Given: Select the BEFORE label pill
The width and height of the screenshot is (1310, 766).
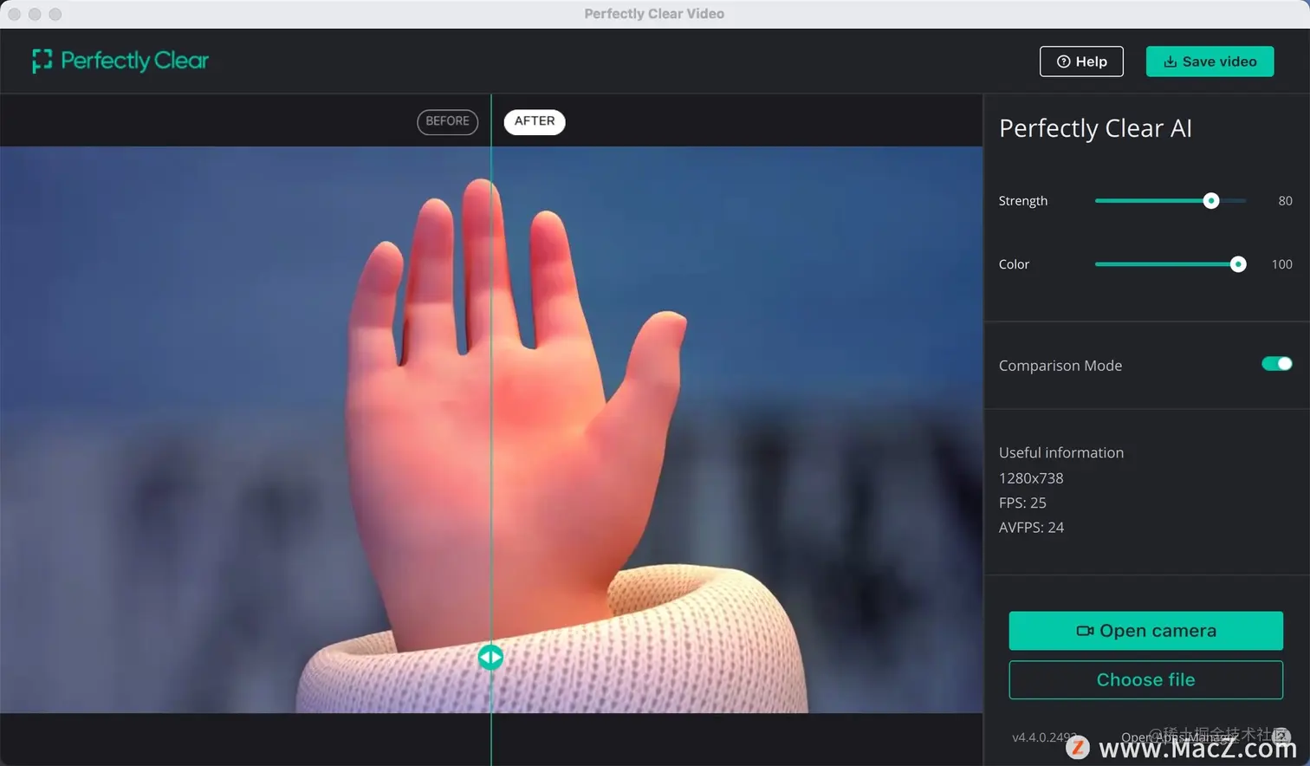Looking at the screenshot, I should coord(447,121).
